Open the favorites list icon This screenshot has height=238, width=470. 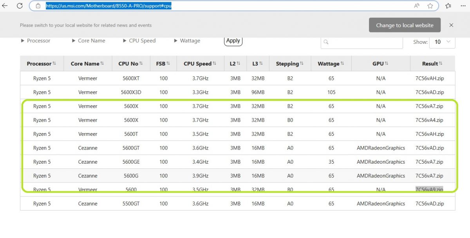pos(448,6)
